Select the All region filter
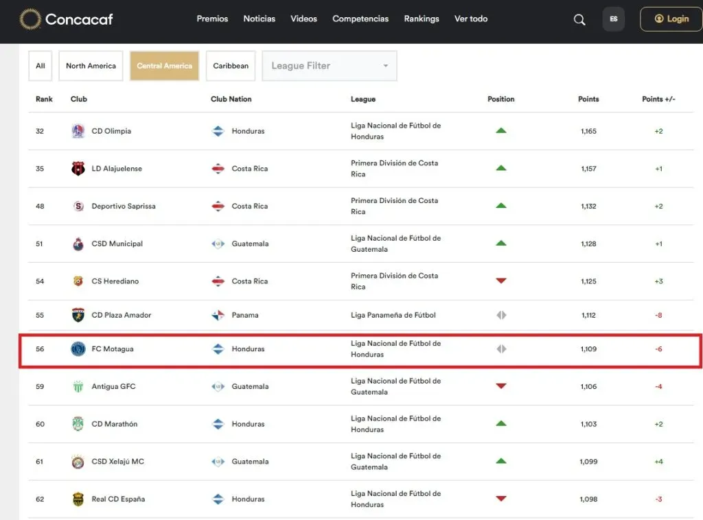 click(41, 66)
